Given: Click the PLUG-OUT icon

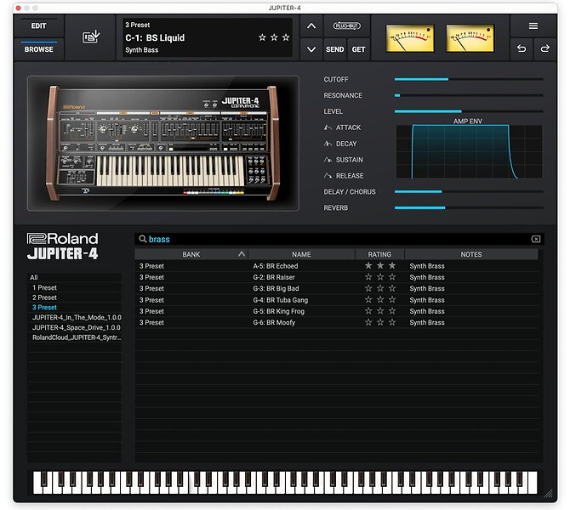Looking at the screenshot, I should click(346, 25).
